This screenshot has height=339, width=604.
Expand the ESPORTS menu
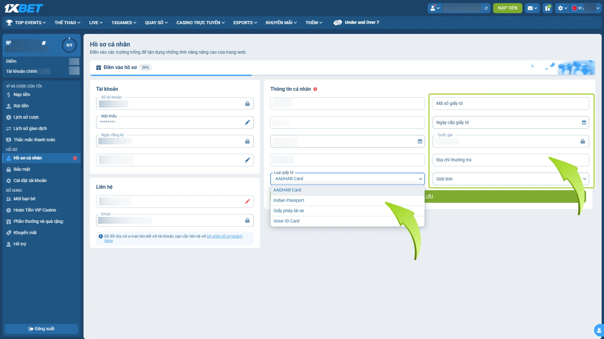tap(245, 23)
